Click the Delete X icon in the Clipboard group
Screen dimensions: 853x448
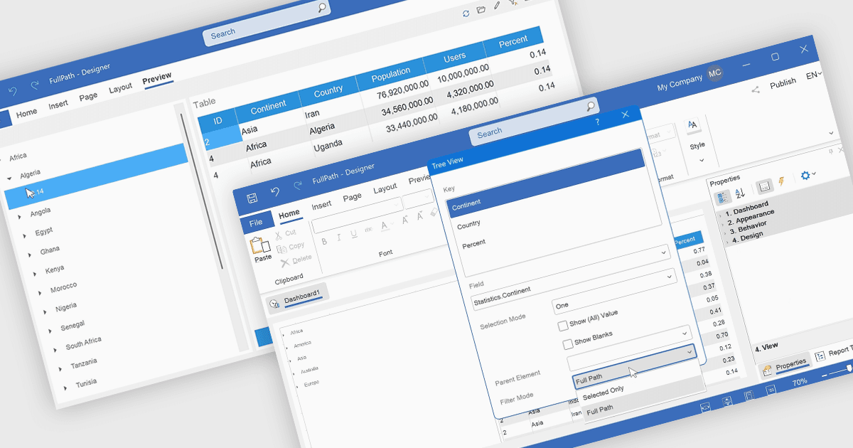[x=285, y=262]
